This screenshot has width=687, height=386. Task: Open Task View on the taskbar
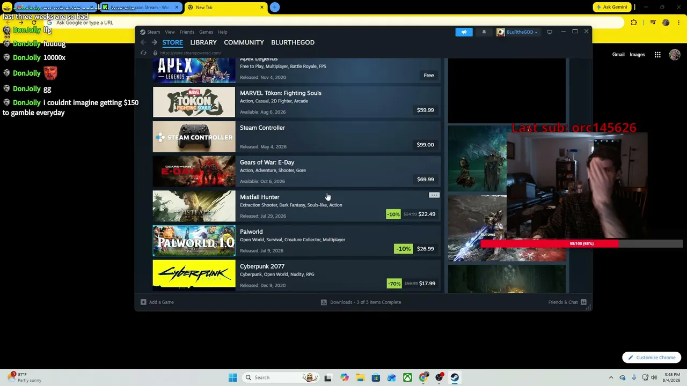coord(328,377)
